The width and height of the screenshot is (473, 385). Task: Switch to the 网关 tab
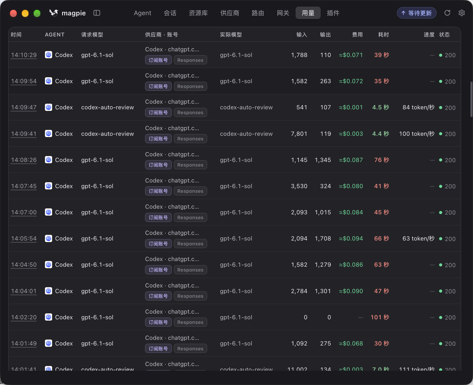pyautogui.click(x=283, y=13)
